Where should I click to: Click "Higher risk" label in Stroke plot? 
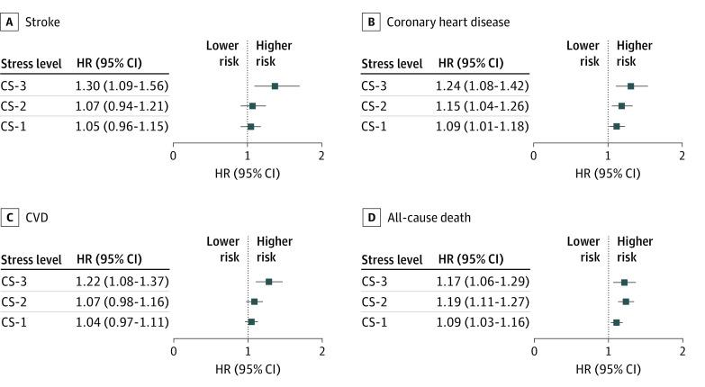coord(275,53)
